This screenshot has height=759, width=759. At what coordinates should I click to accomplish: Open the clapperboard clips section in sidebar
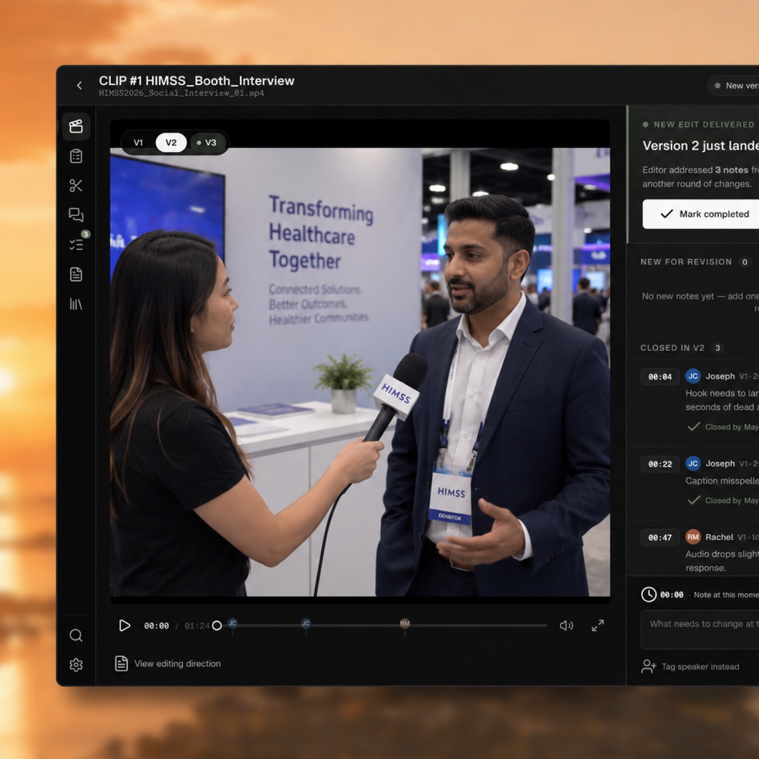tap(76, 127)
